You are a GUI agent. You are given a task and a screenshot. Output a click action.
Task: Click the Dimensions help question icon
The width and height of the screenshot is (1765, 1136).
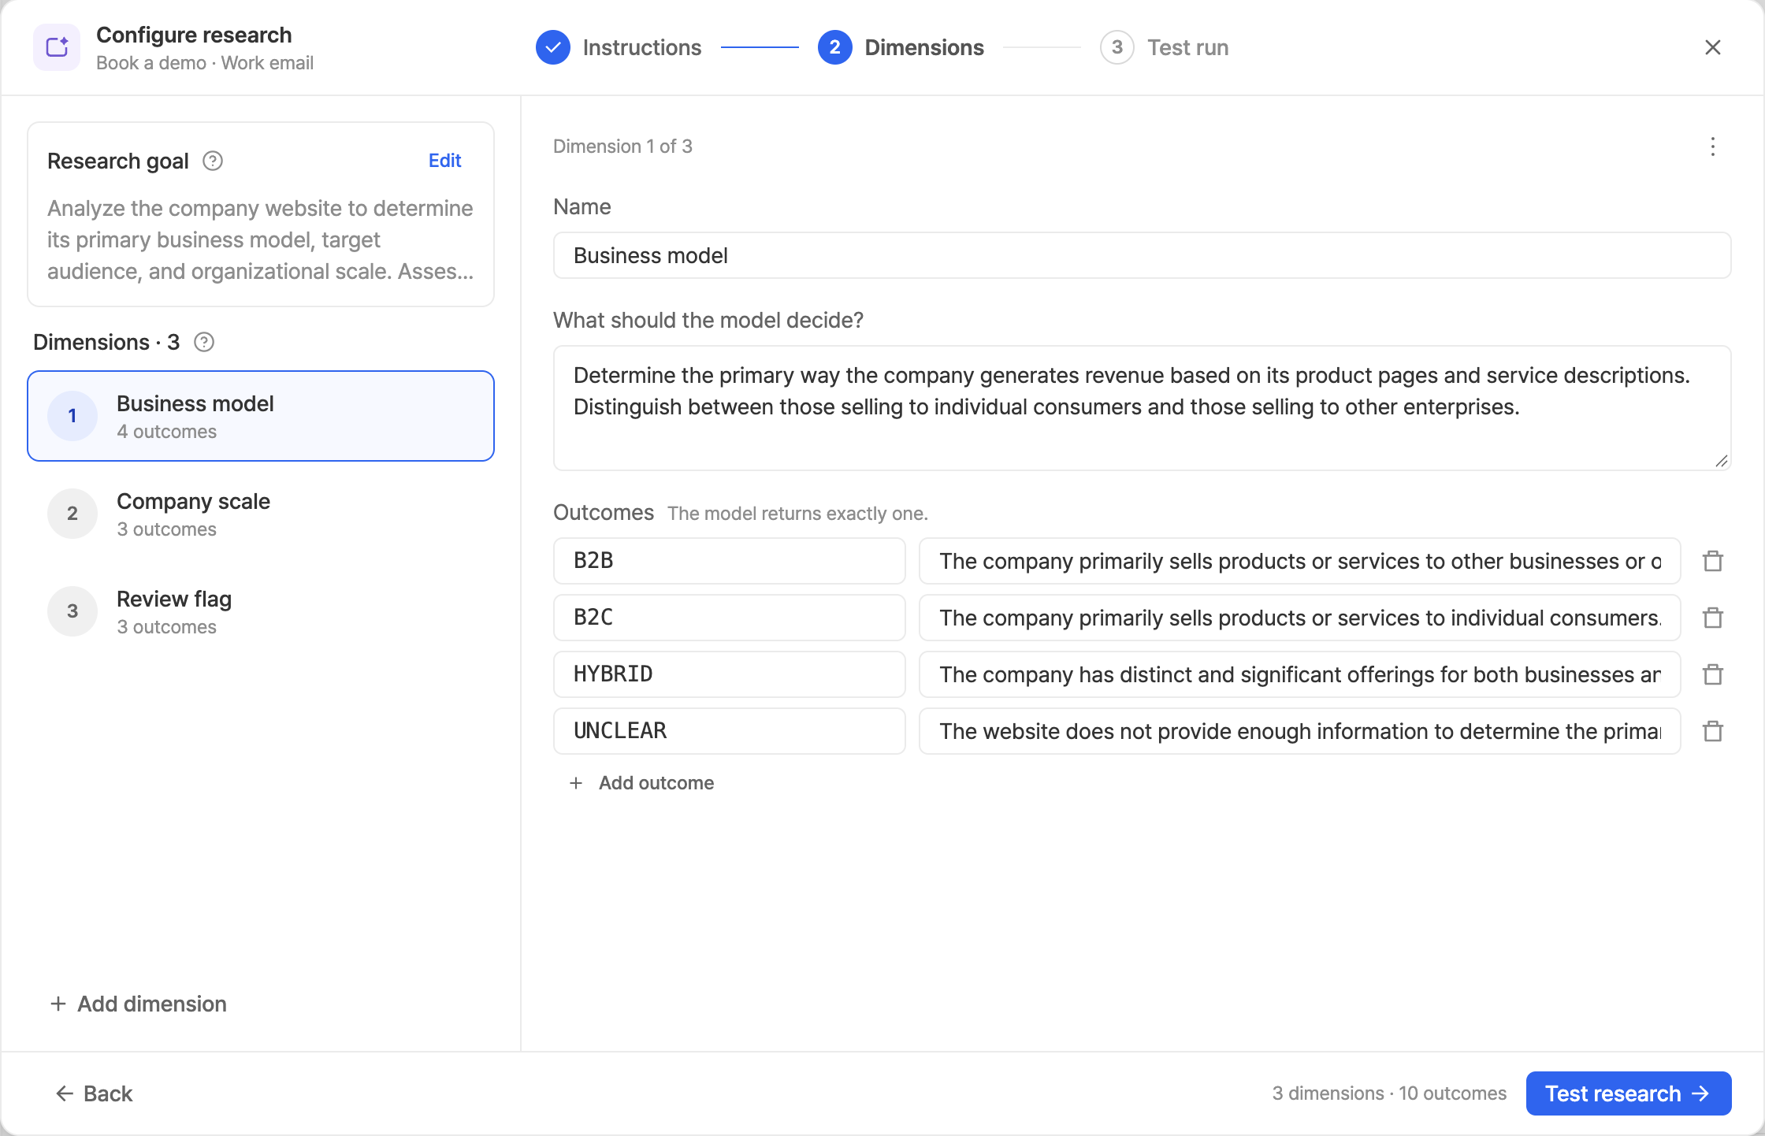point(204,342)
